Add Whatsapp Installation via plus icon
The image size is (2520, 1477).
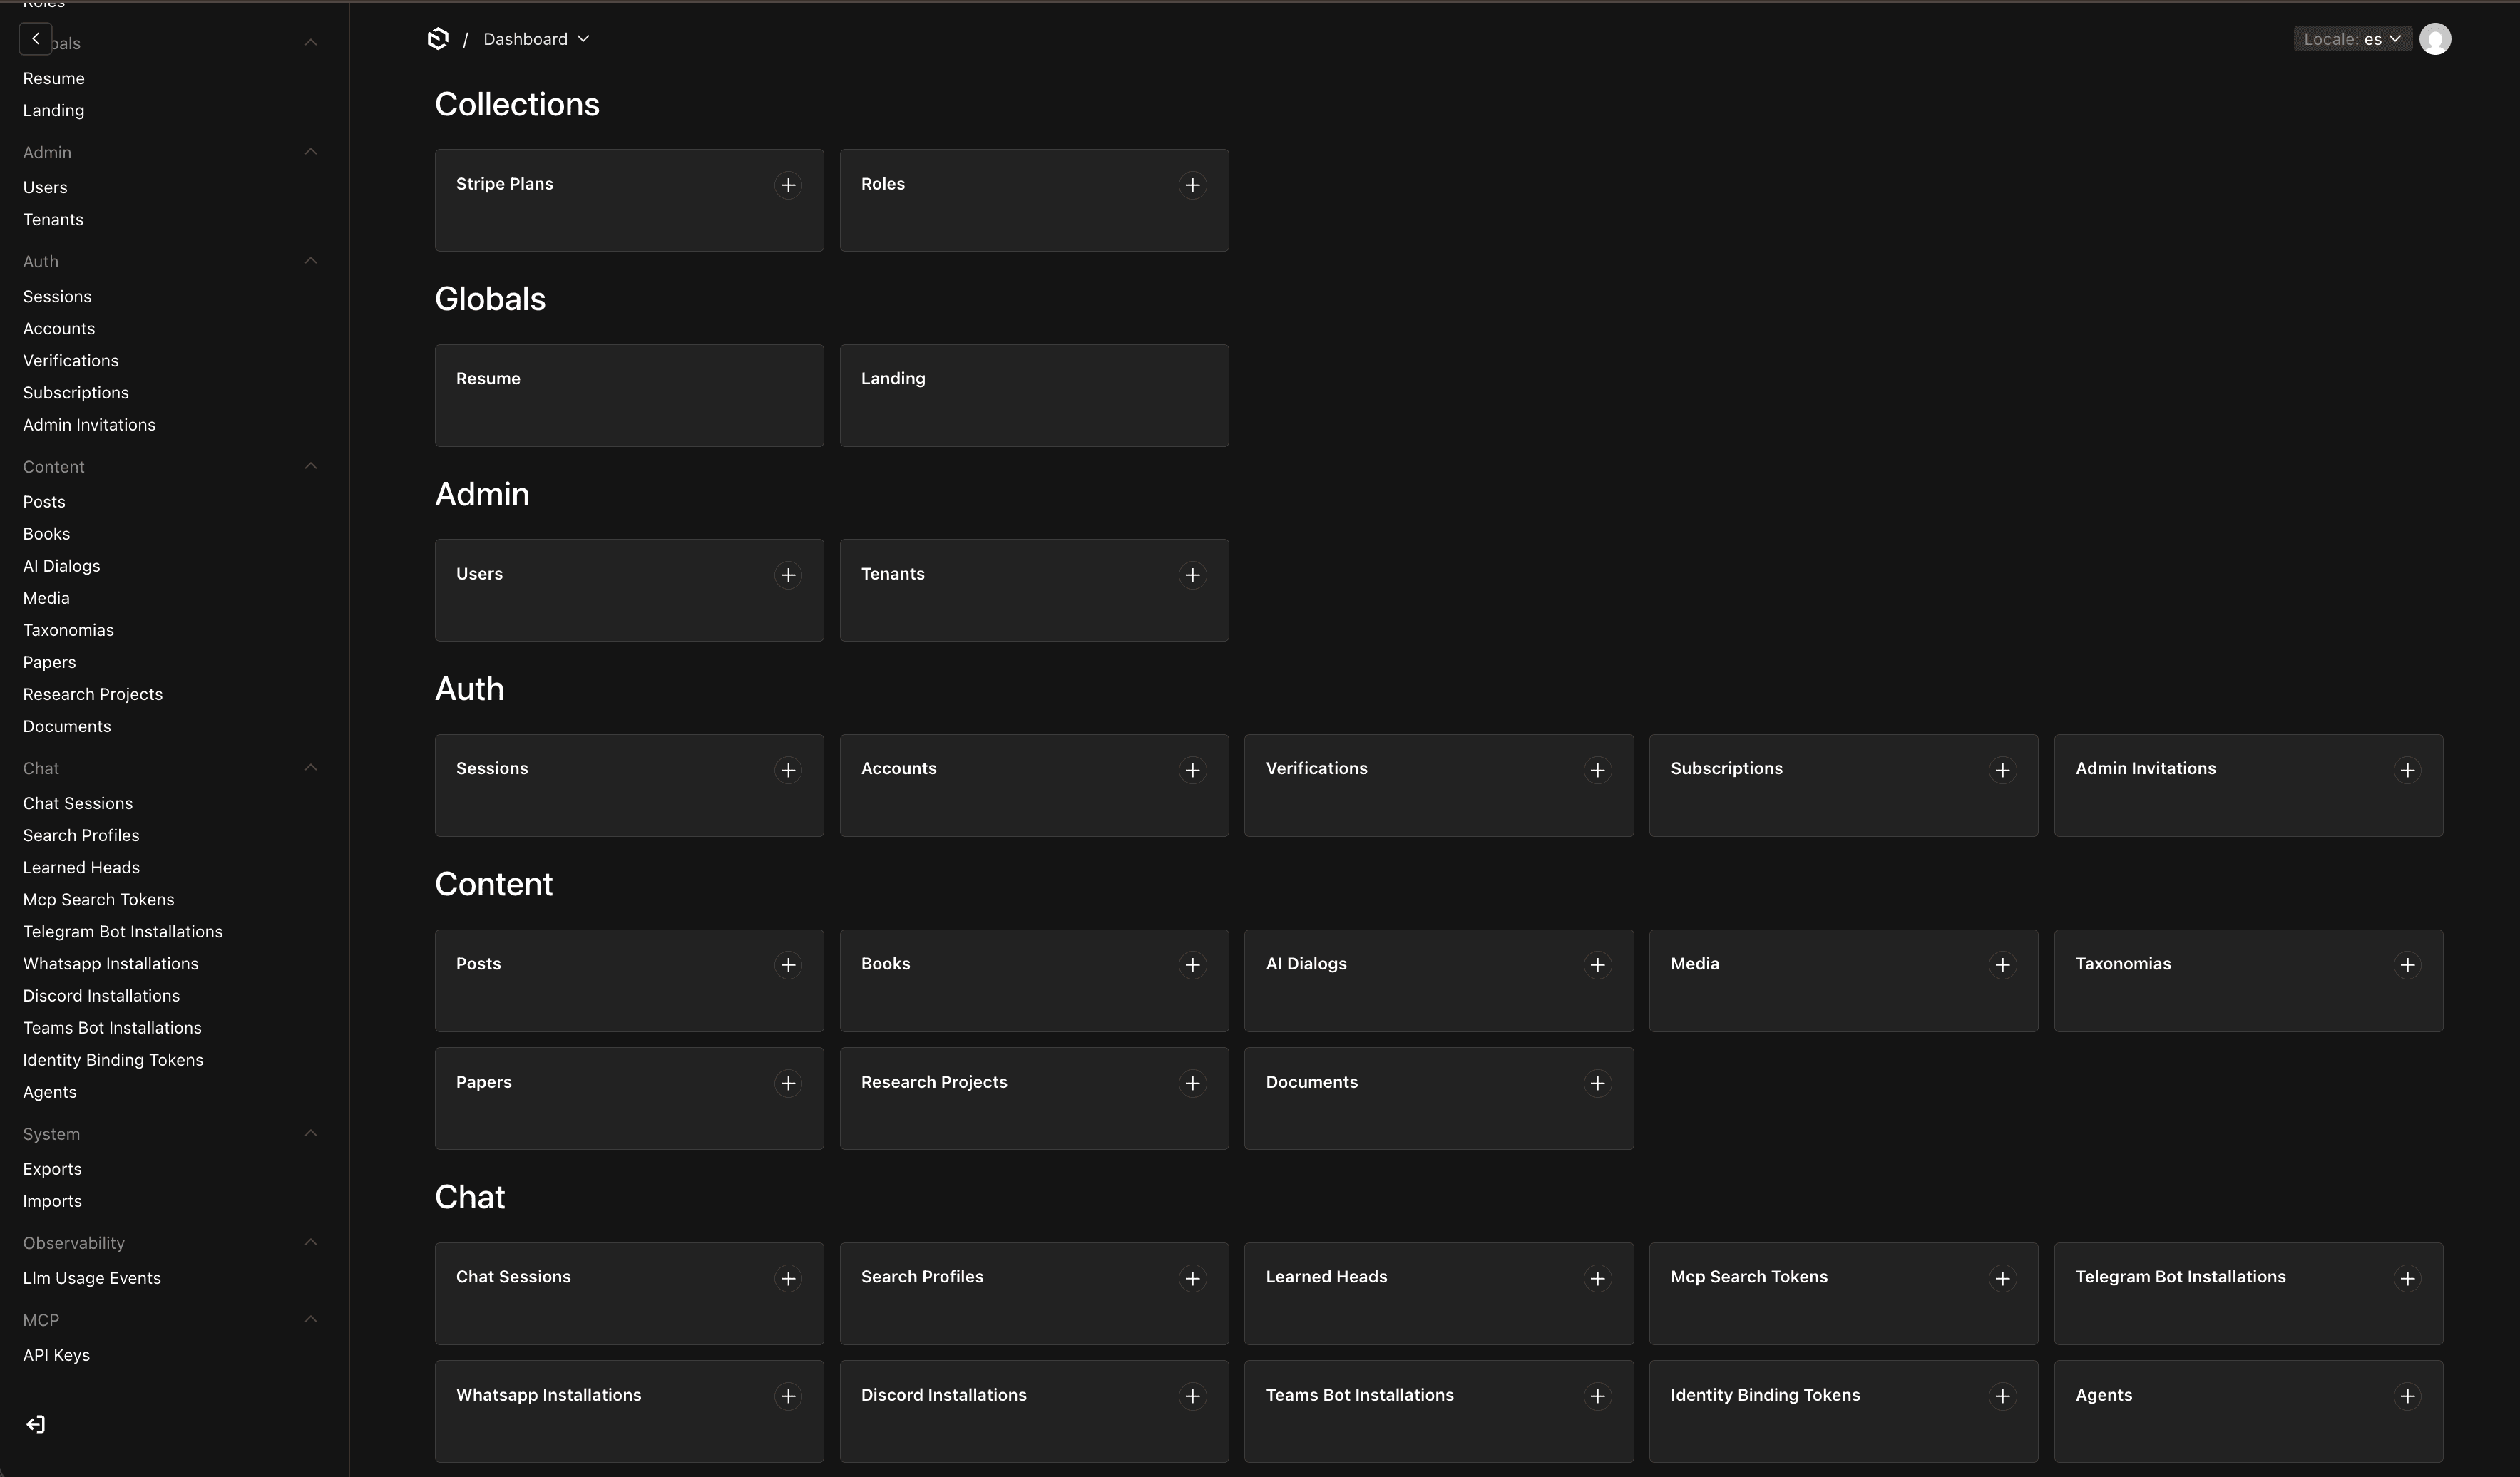(788, 1396)
